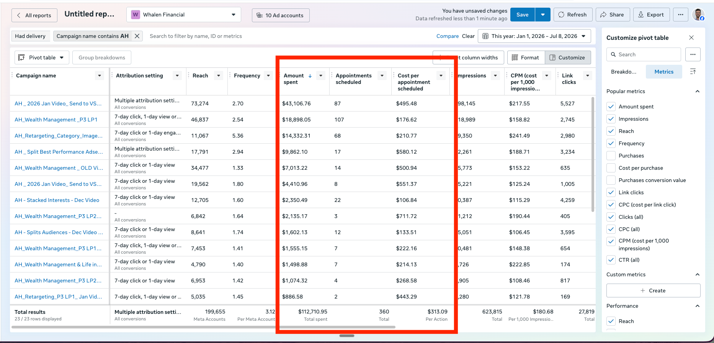The height and width of the screenshot is (343, 714).
Task: Open campaign AH _ Split Best Performance Adse…
Action: click(59, 152)
